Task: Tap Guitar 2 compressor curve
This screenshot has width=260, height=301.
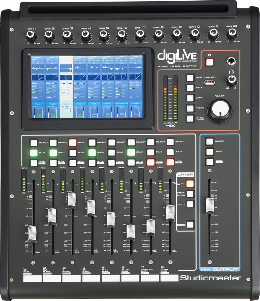Action: pos(83,77)
